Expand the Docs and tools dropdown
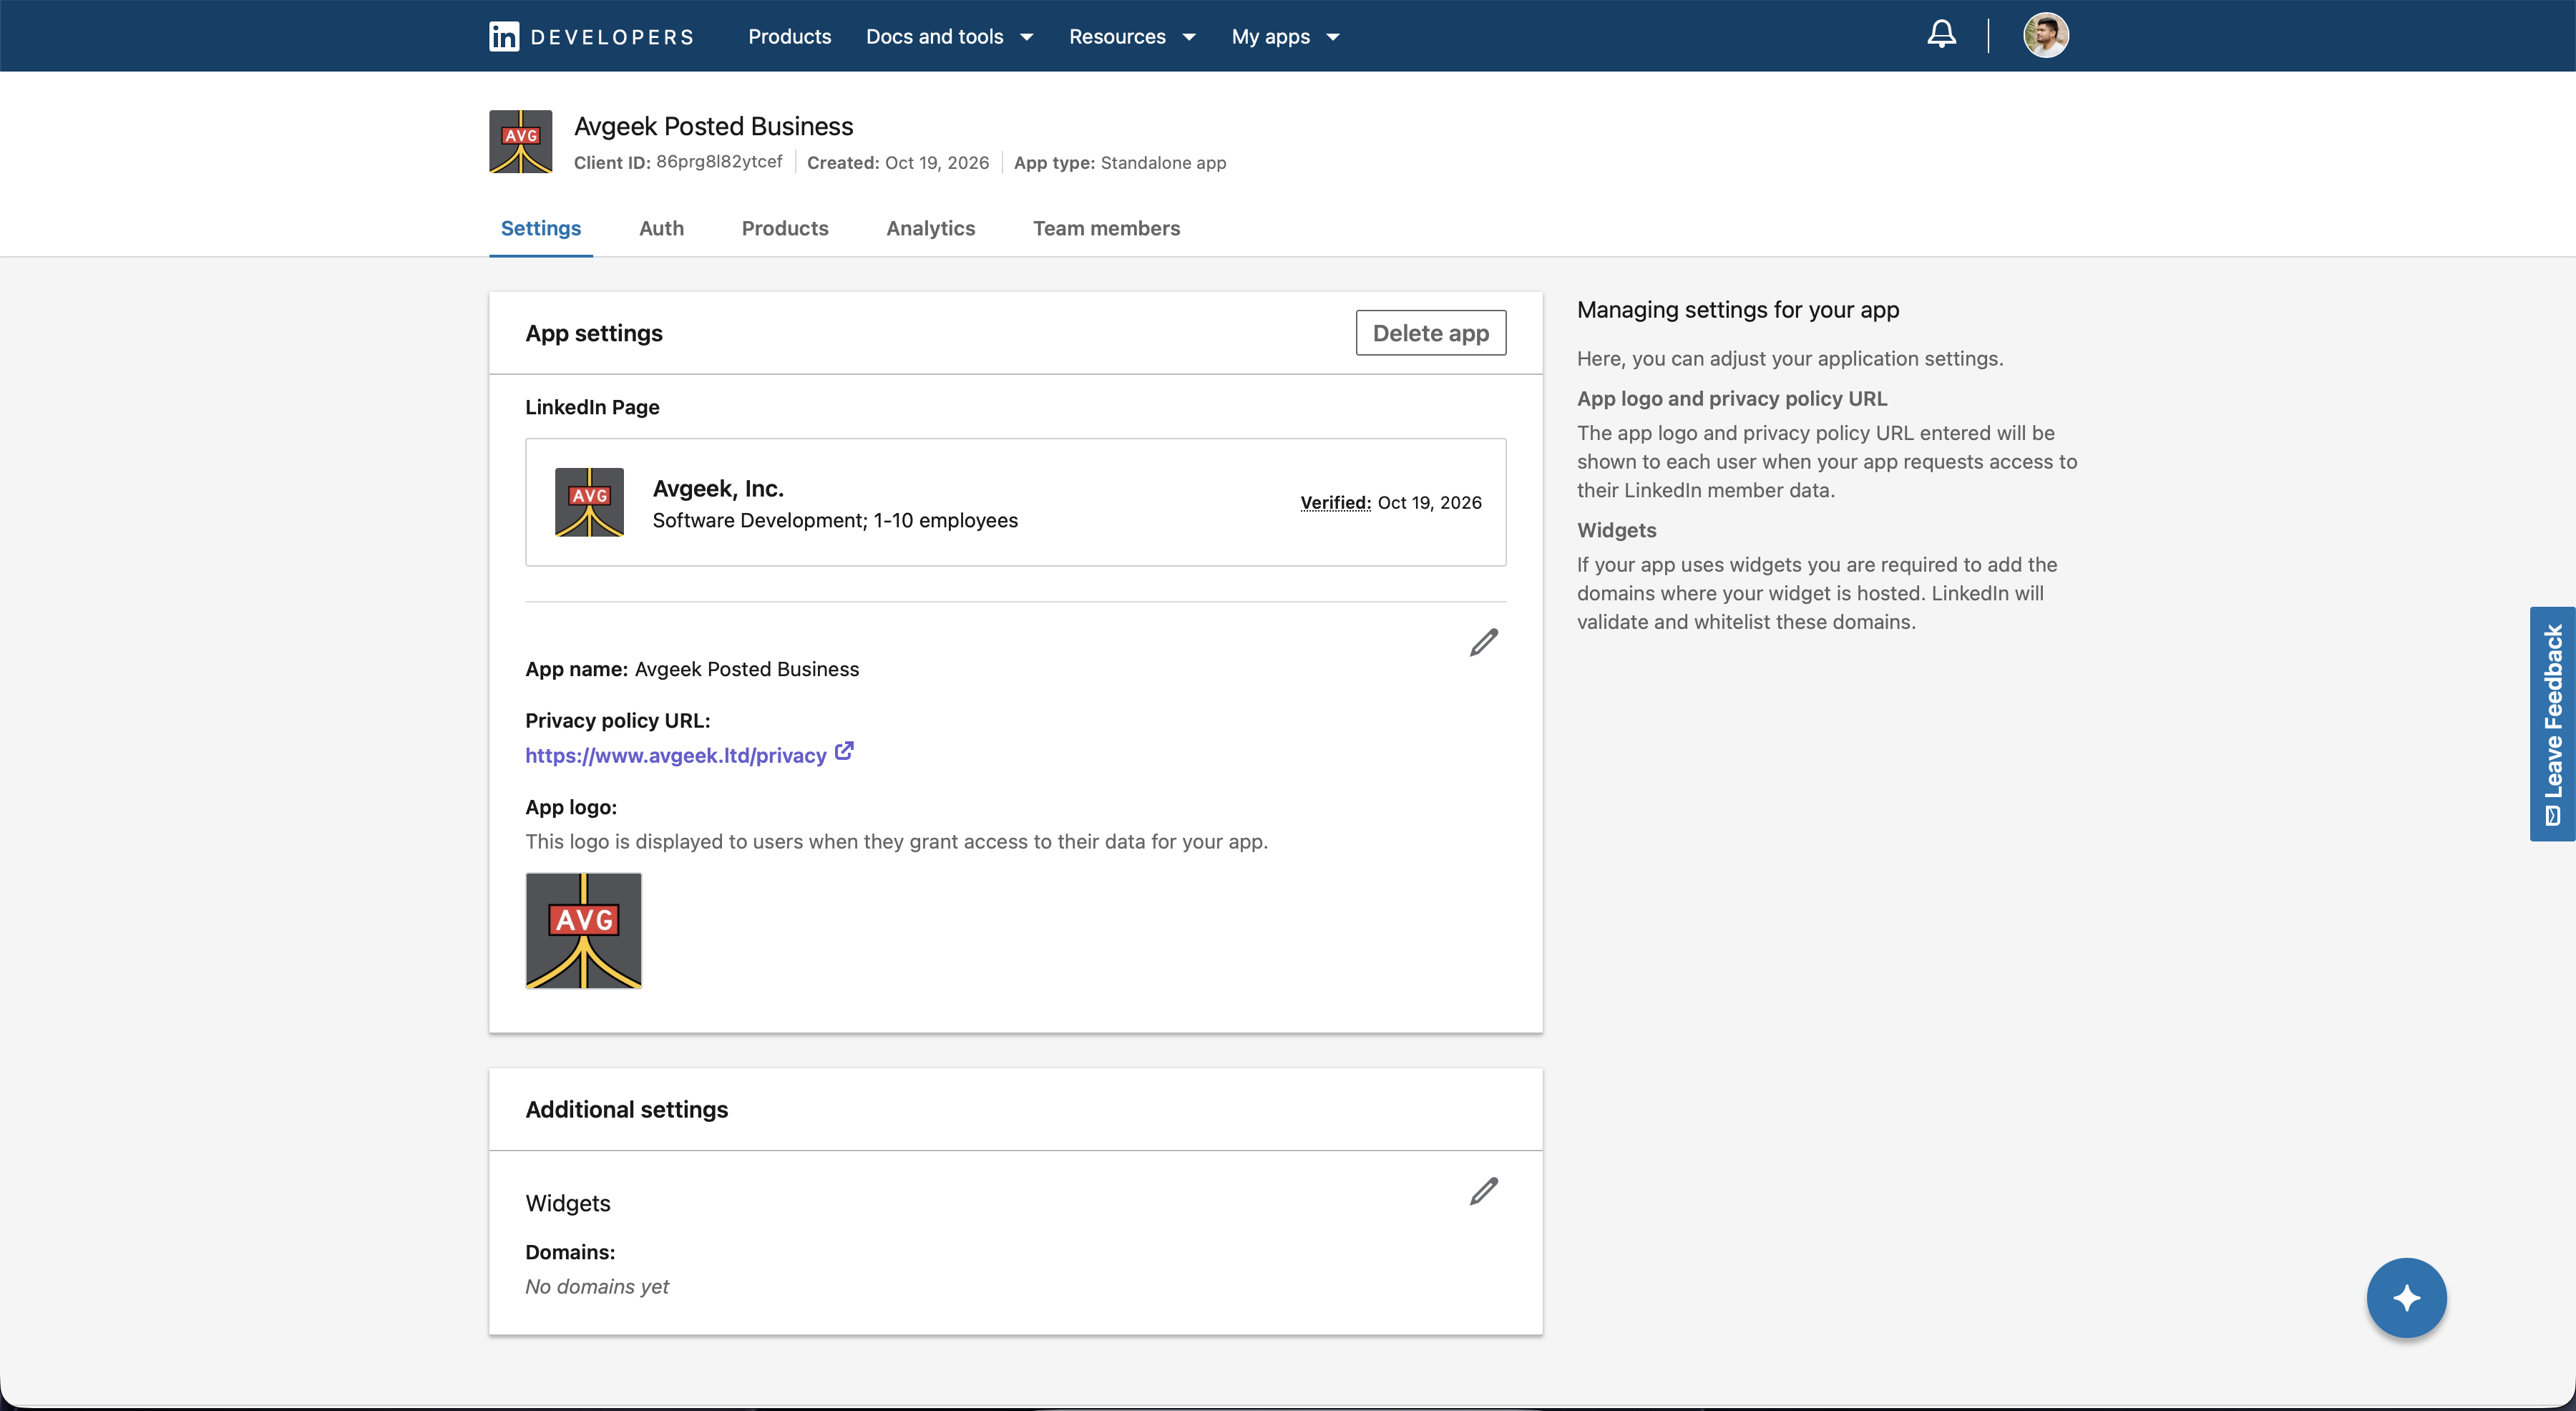Screen dimensions: 2576x1411 [x=949, y=37]
